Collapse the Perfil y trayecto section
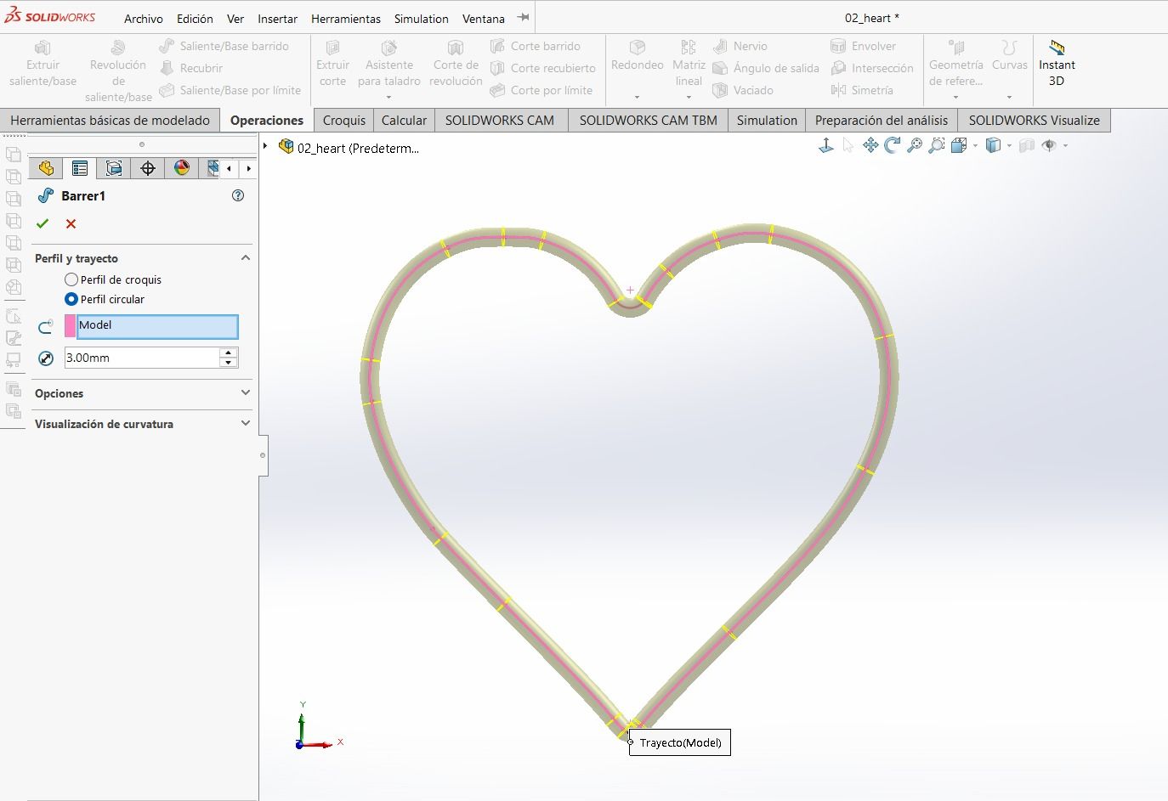The image size is (1168, 801). (246, 257)
